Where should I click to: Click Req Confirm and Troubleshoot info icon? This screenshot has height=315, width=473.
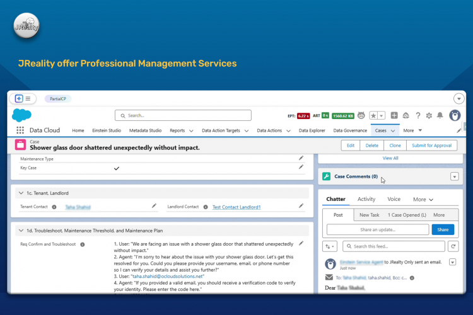(83, 244)
